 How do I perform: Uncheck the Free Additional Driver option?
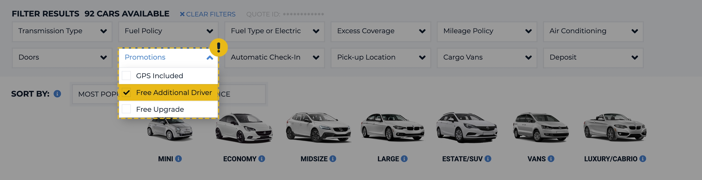(126, 92)
